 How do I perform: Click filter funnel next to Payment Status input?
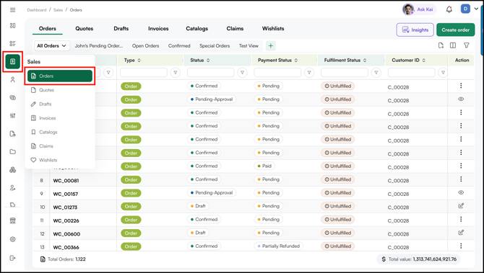pos(309,73)
